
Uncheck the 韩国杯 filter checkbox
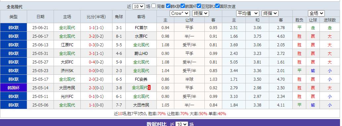coord(183,6)
